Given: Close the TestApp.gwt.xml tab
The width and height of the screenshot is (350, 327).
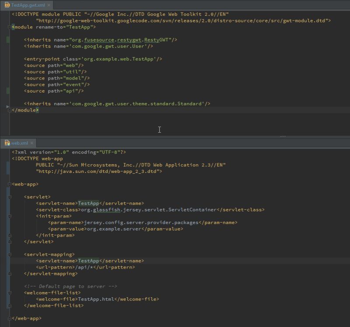Looking at the screenshot, I should [49, 5].
